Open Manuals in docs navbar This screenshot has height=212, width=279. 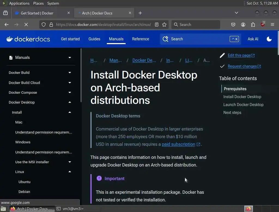coord(116,39)
